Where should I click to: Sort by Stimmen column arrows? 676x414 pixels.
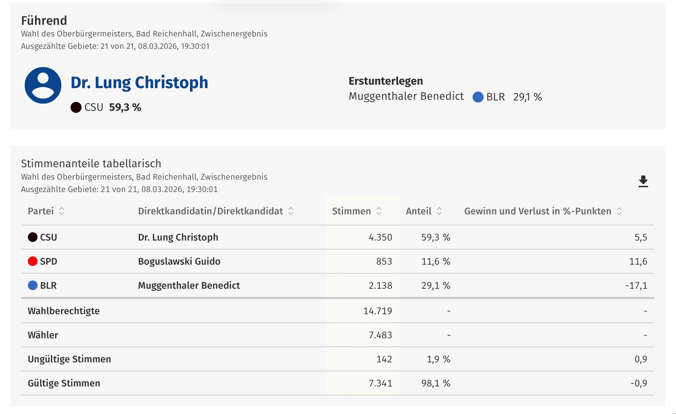(379, 211)
